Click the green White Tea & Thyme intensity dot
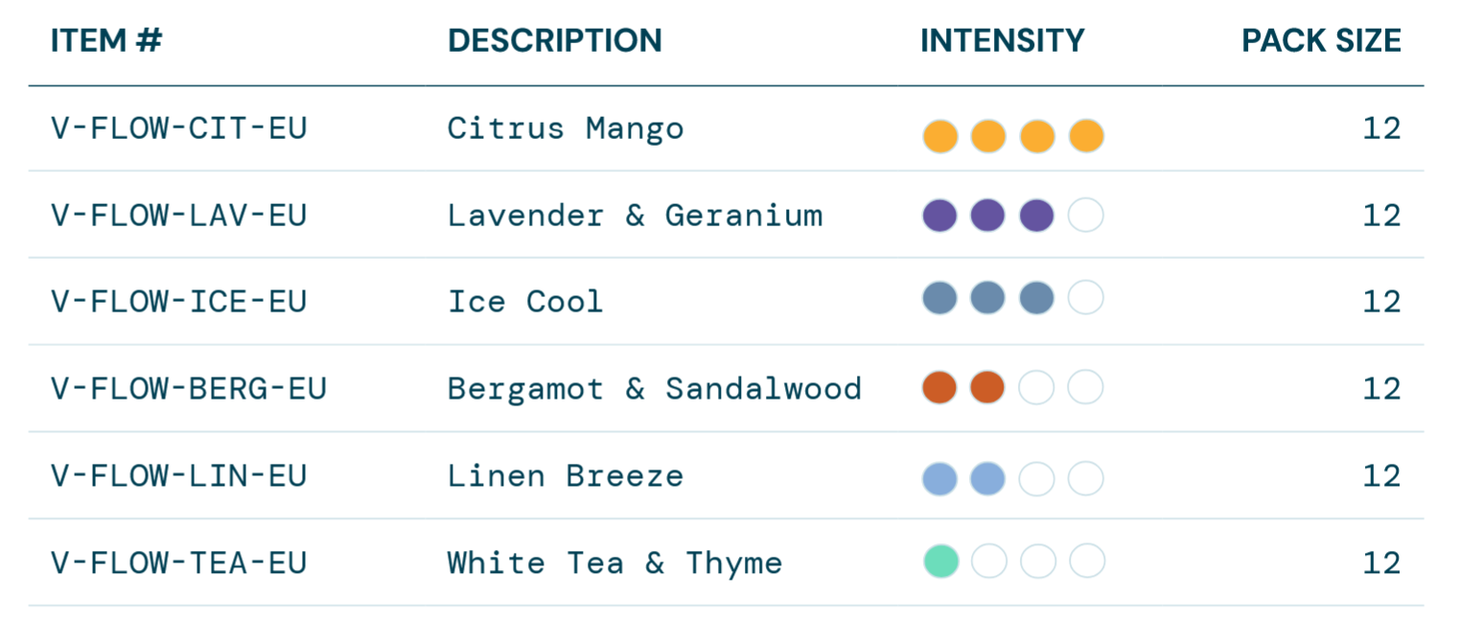The width and height of the screenshot is (1459, 643). [940, 562]
